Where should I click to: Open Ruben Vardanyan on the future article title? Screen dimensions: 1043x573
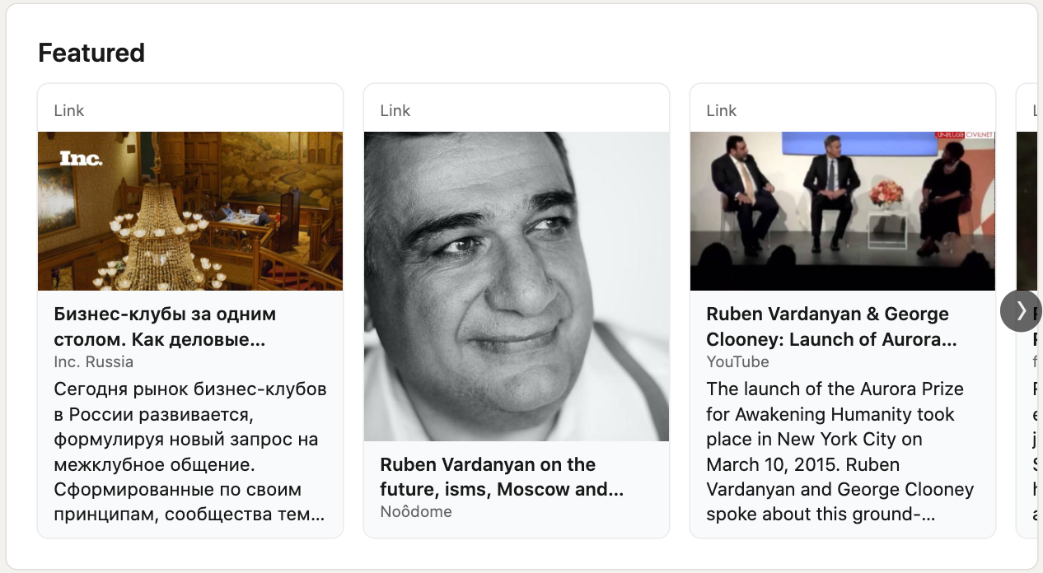502,477
